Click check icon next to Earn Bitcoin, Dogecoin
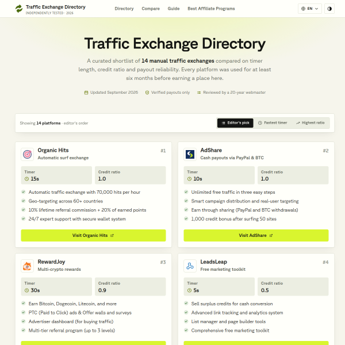 [24, 304]
